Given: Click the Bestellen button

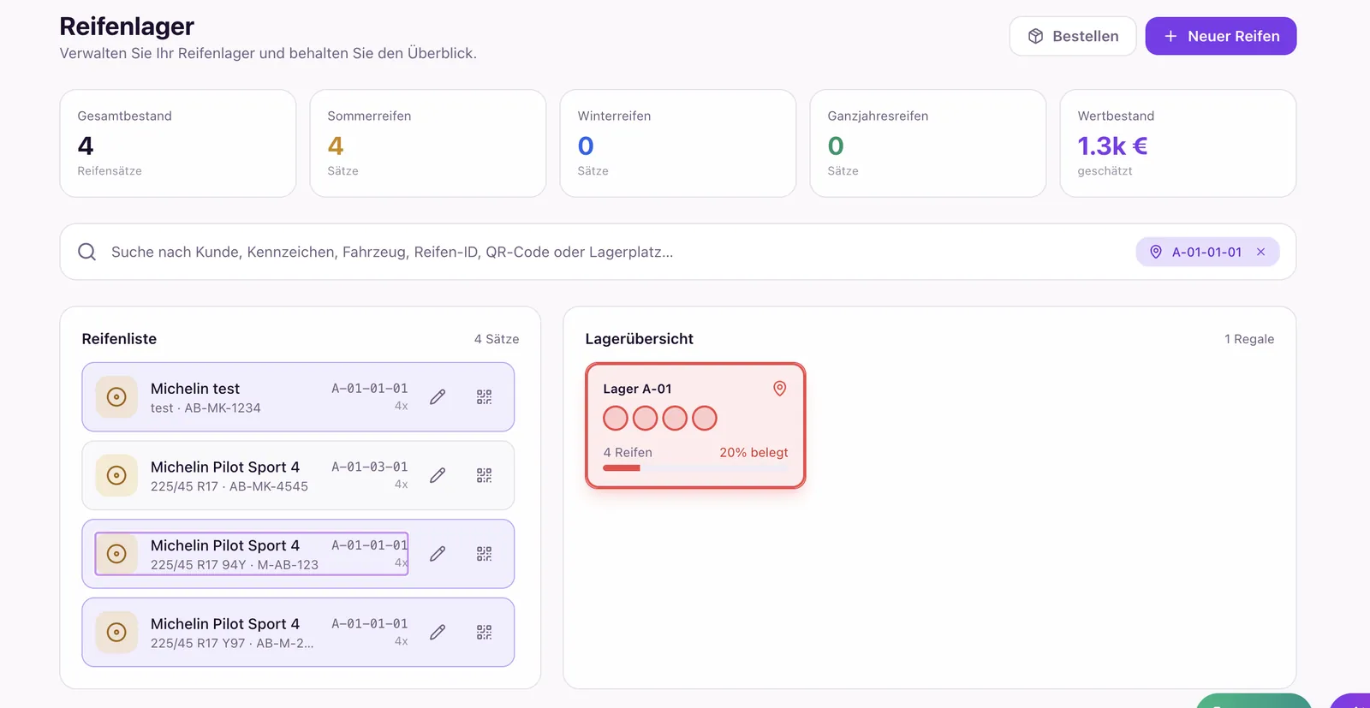Looking at the screenshot, I should click(1073, 36).
